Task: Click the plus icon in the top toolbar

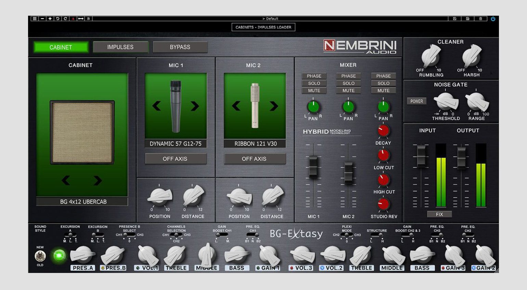Action: [50, 19]
